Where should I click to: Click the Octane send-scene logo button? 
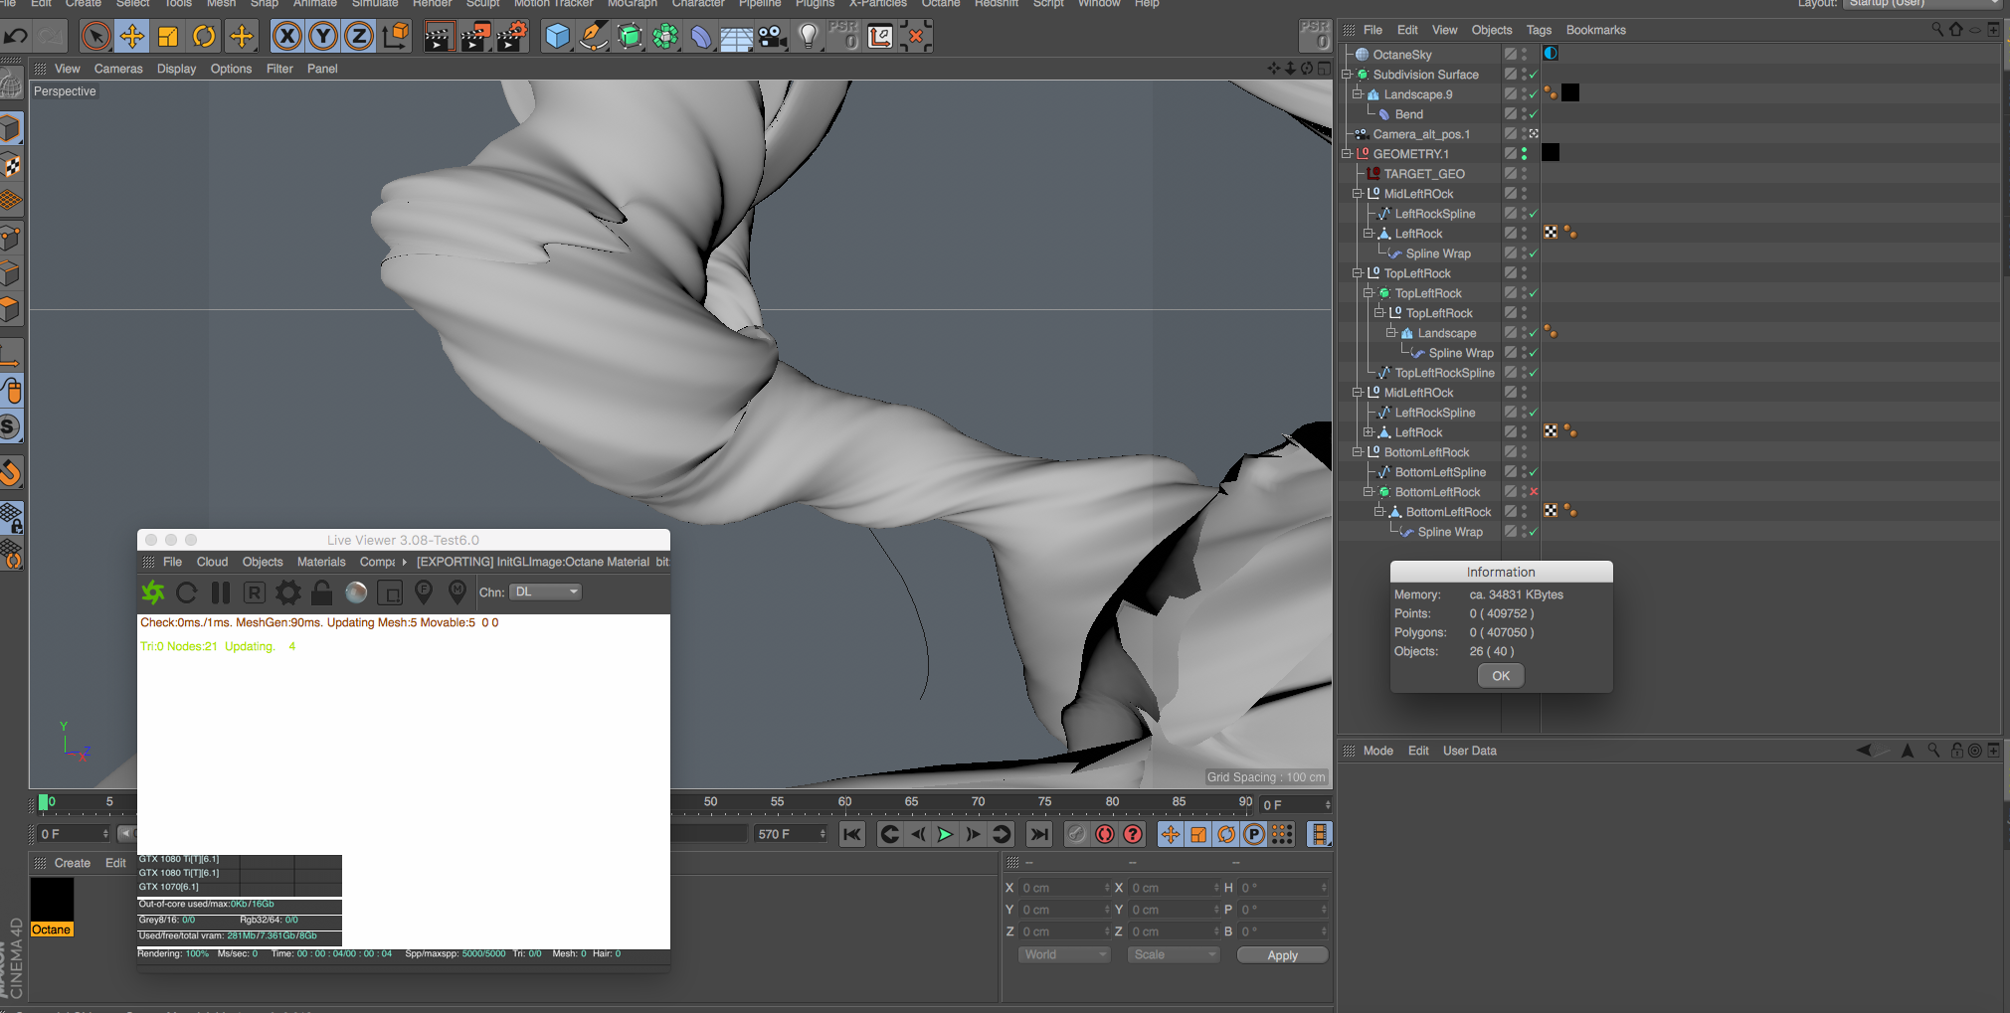153,592
